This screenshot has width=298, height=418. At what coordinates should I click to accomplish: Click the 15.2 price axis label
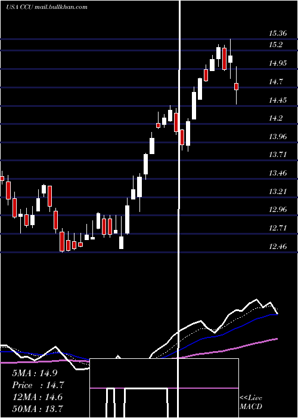pyautogui.click(x=275, y=45)
